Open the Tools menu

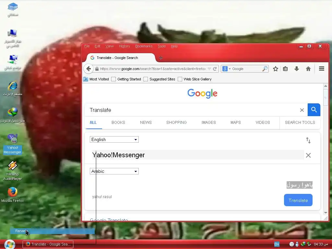click(161, 46)
